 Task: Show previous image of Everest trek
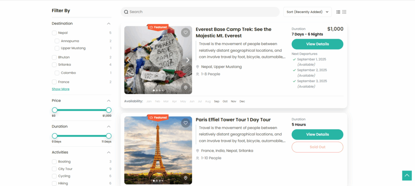(128, 60)
